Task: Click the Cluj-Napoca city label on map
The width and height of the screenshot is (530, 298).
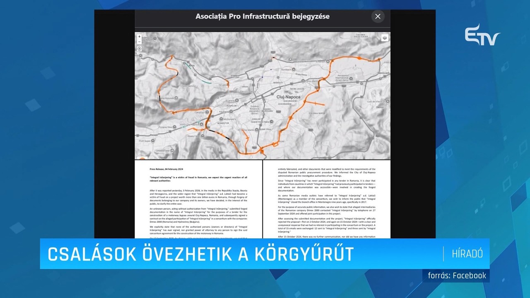Action: (x=289, y=97)
